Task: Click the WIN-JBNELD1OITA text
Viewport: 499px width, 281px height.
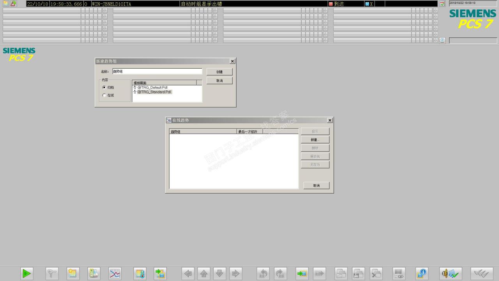Action: (x=111, y=4)
